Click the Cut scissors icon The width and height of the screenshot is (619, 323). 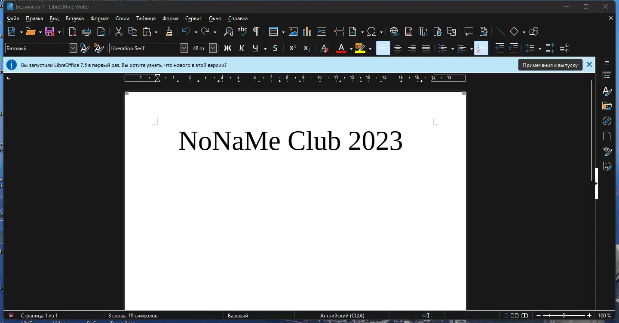pos(119,31)
